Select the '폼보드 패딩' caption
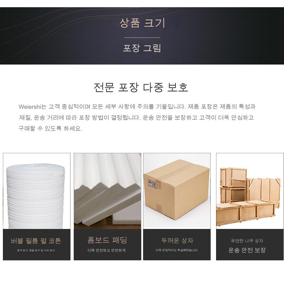The image size is (284, 287). [x=107, y=240]
